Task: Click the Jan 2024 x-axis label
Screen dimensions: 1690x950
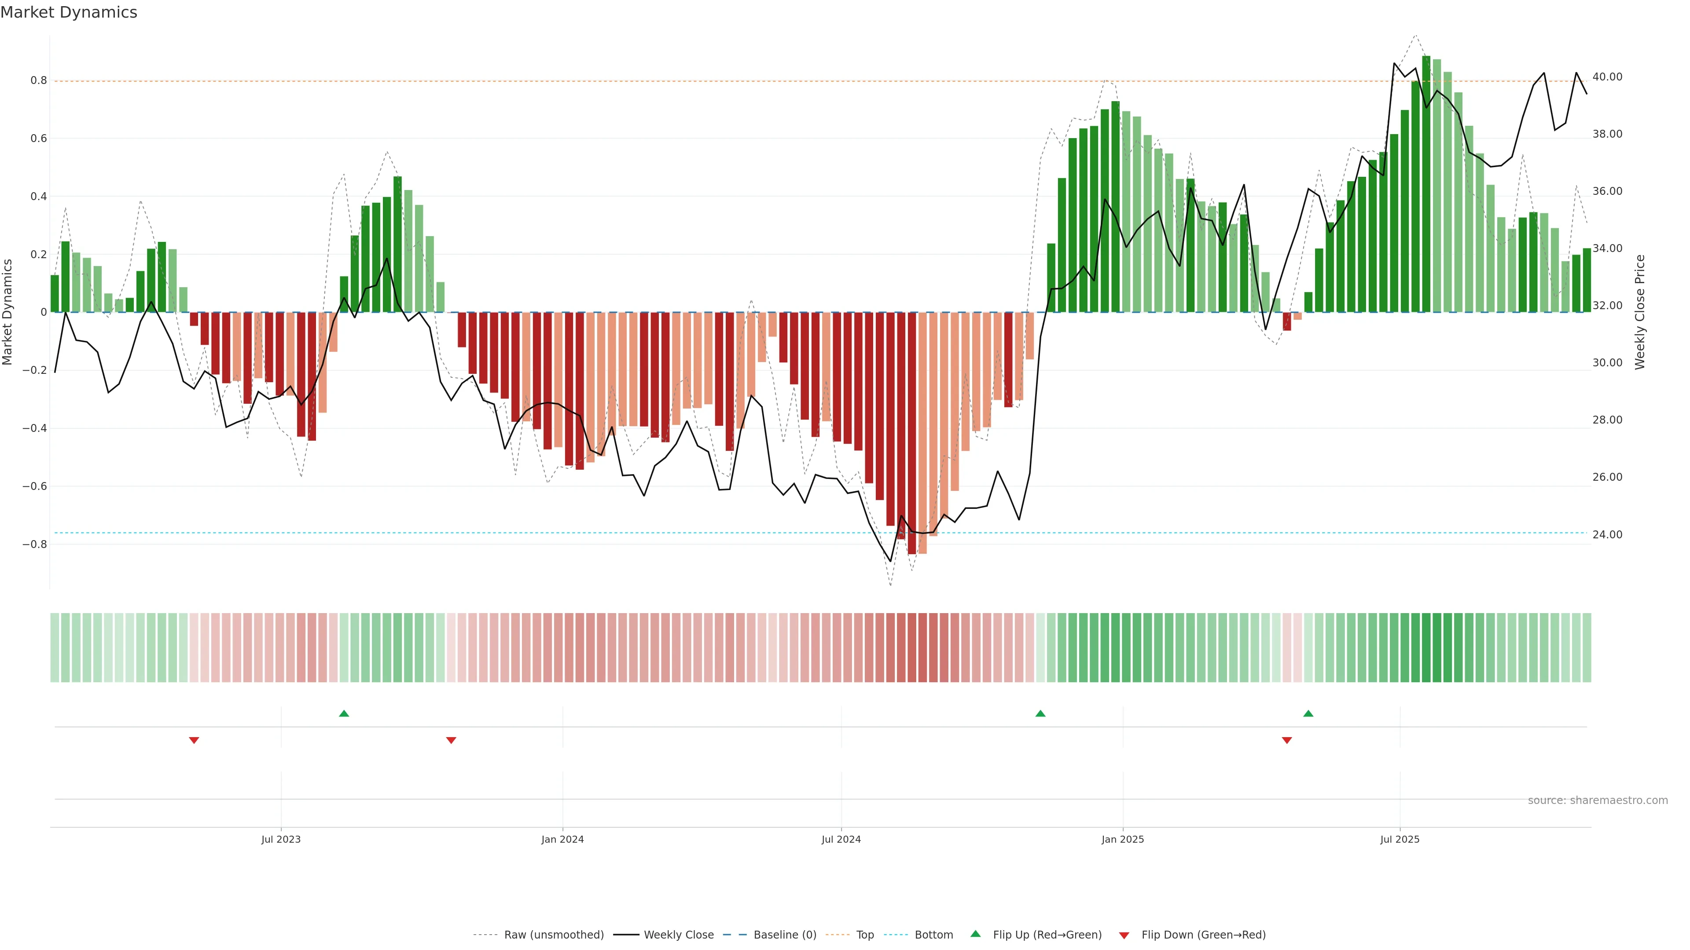Action: click(562, 839)
